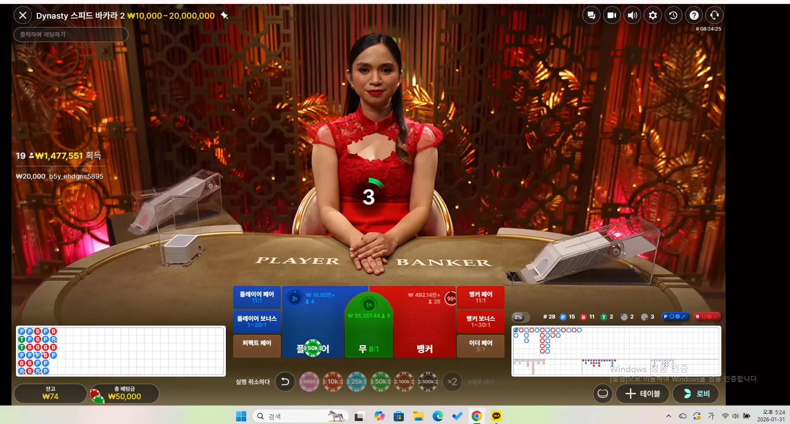The width and height of the screenshot is (790, 424).
Task: Open the live chat panel icon
Action: click(591, 16)
